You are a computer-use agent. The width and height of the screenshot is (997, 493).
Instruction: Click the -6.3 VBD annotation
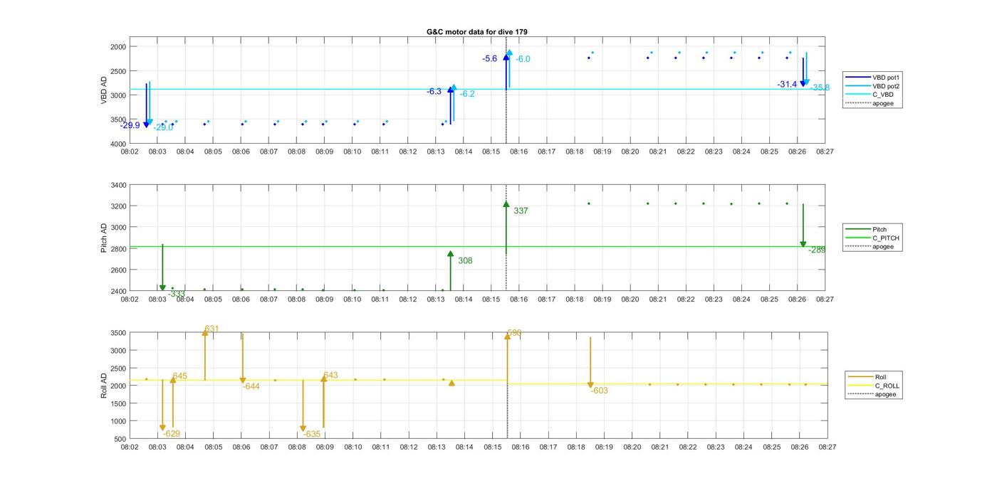pos(434,91)
